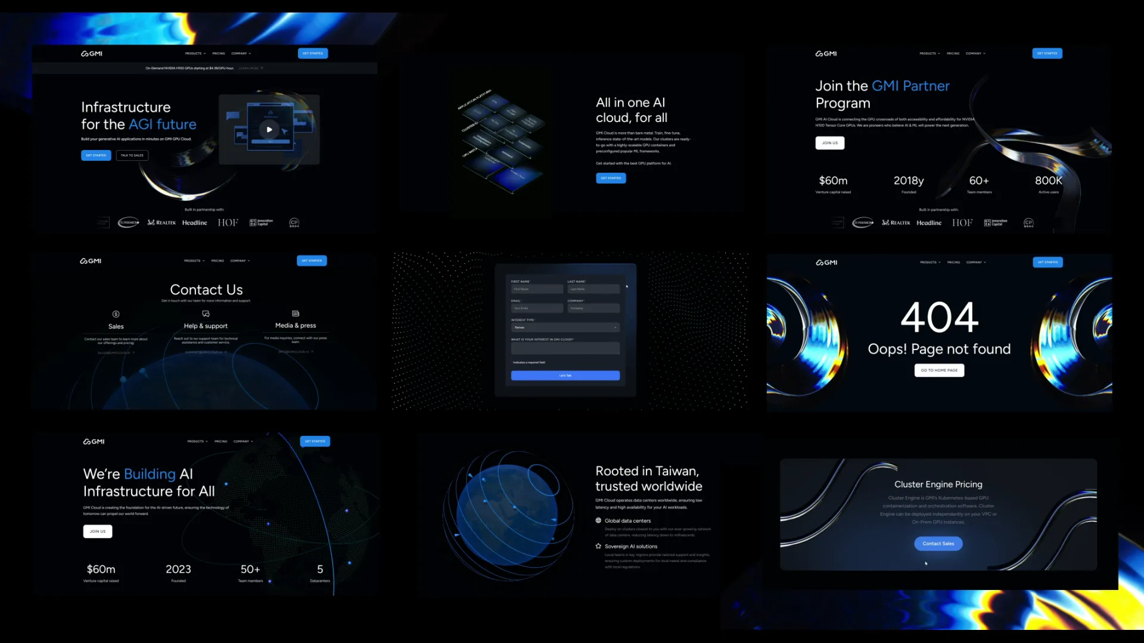Open Pricing in the AGI future homepage nav
The height and width of the screenshot is (643, 1144).
(x=219, y=54)
